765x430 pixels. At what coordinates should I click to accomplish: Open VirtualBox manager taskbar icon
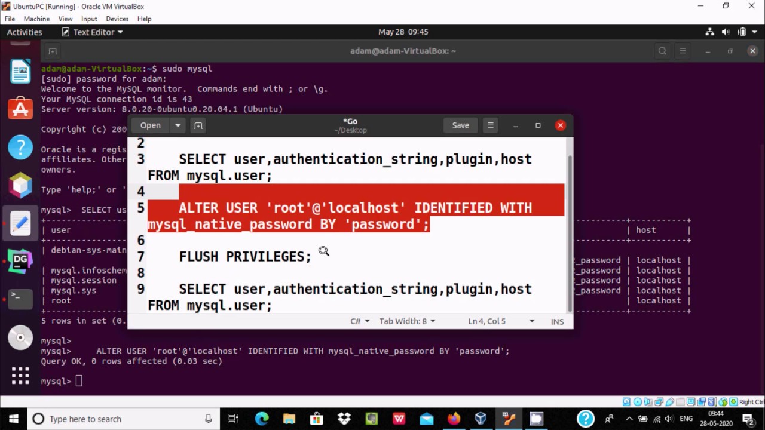[x=481, y=419]
